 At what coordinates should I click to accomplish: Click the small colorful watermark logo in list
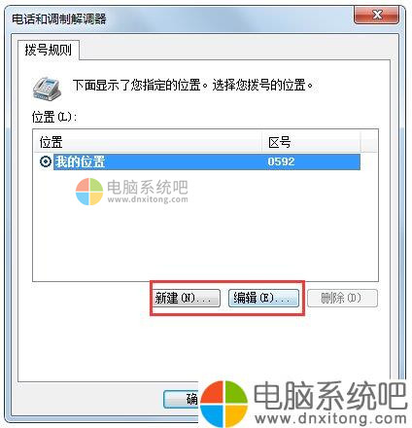tap(89, 192)
